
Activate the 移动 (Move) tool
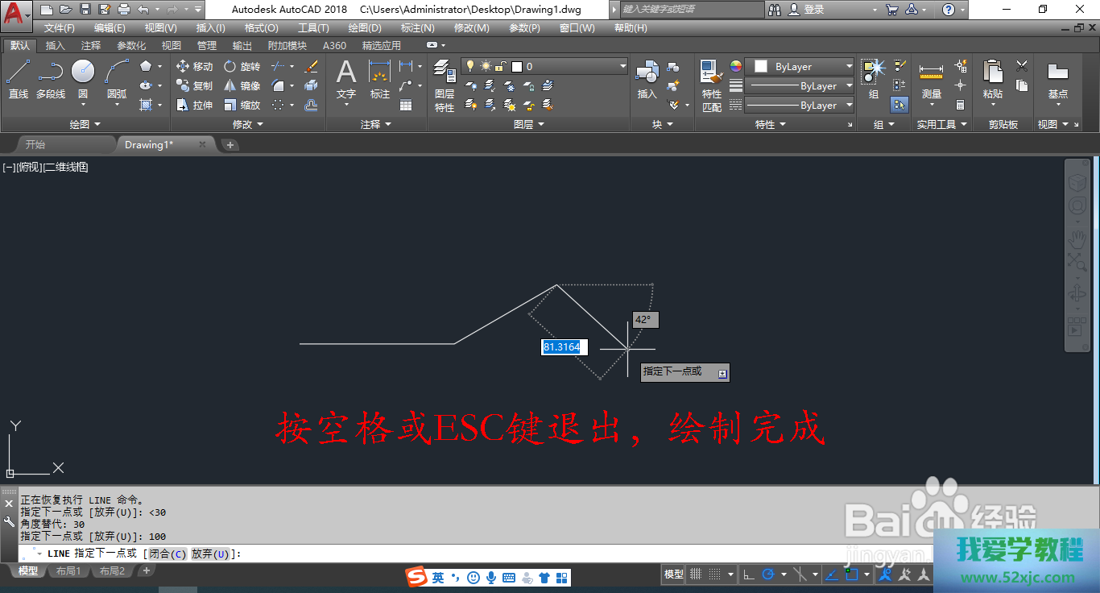tap(194, 67)
